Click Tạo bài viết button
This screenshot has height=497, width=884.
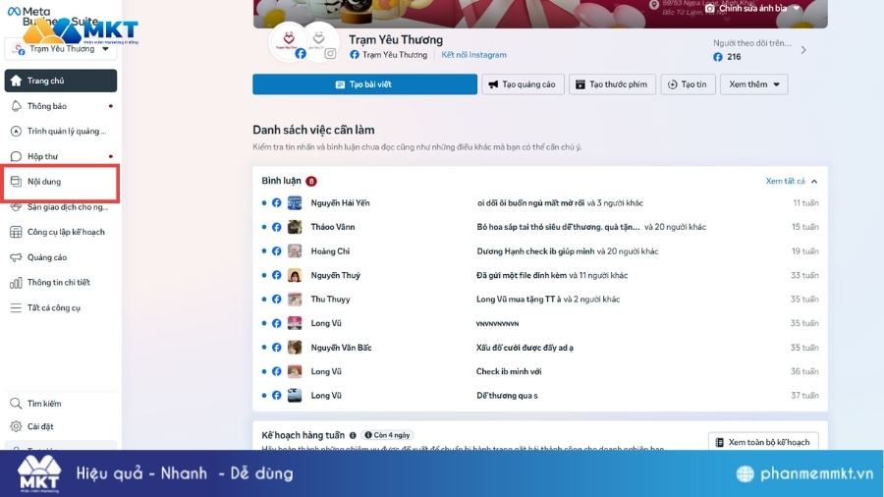364,84
